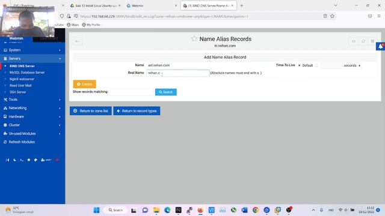Open the chat app icon in taskbar

coord(145,210)
